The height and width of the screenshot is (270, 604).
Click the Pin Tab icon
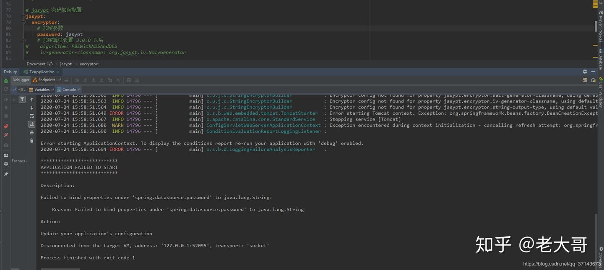(6, 174)
